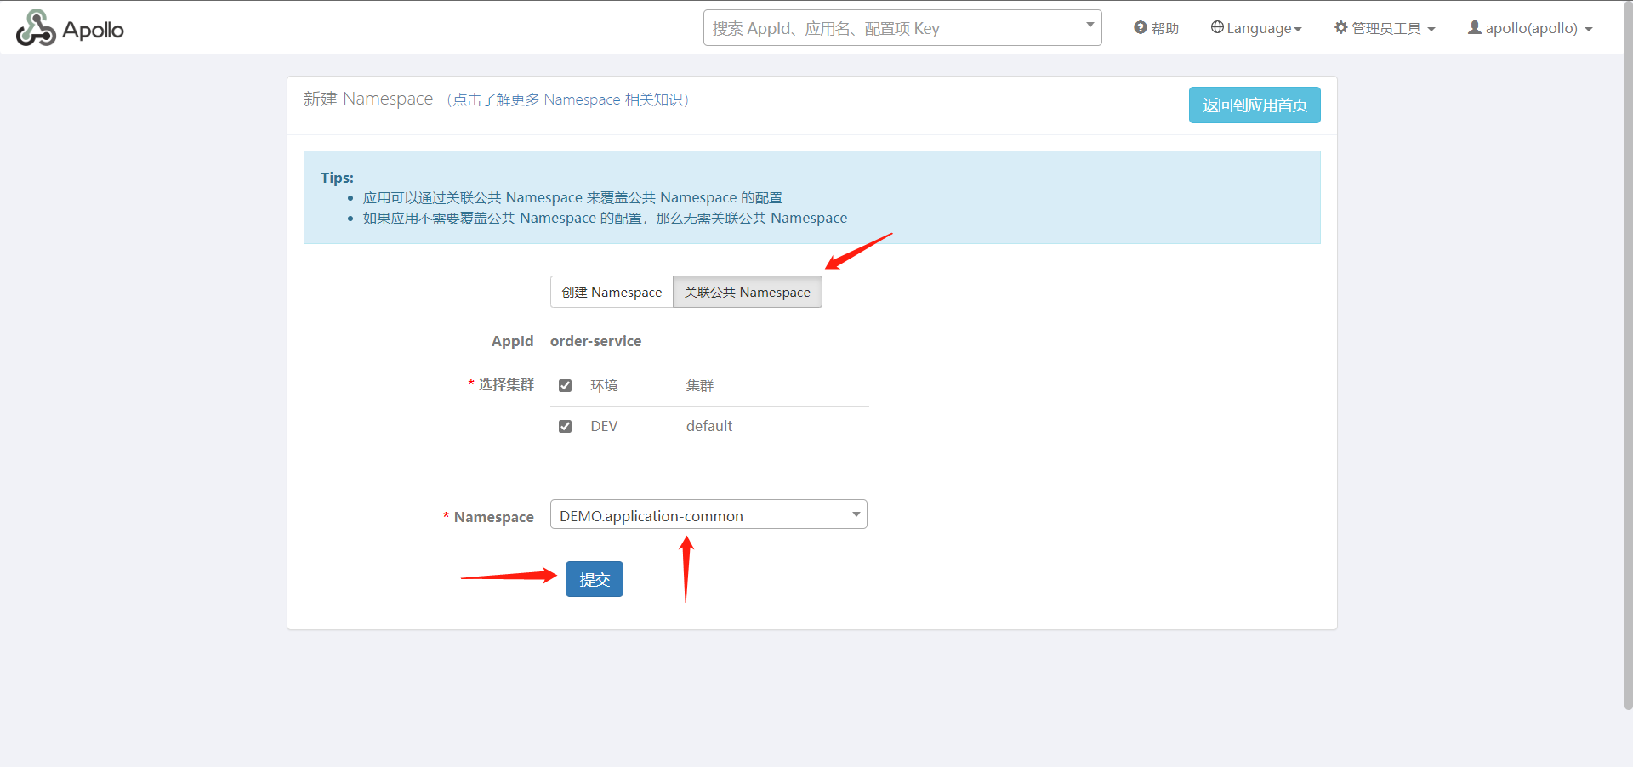Image resolution: width=1633 pixels, height=767 pixels.
Task: Click the search box dropdown arrow
Action: click(x=1090, y=26)
